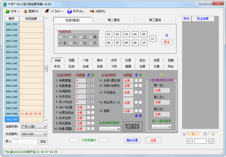Click the yellow question mark help icon
226x157 pixels.
[161, 75]
